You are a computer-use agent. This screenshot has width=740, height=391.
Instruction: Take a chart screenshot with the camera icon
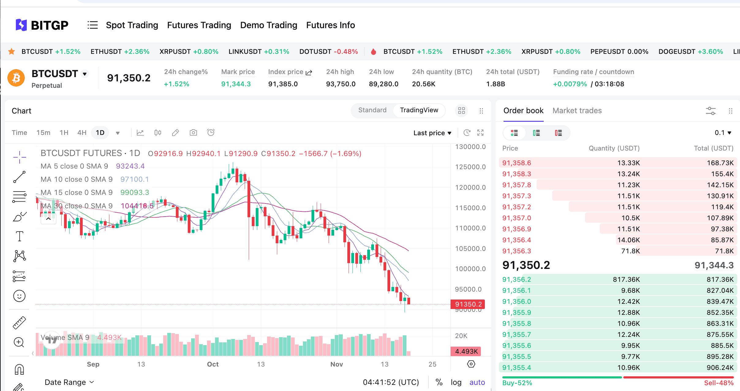(x=193, y=132)
